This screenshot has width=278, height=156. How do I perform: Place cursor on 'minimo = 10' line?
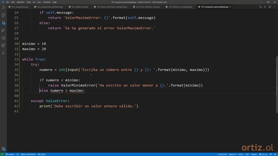pos(34,44)
